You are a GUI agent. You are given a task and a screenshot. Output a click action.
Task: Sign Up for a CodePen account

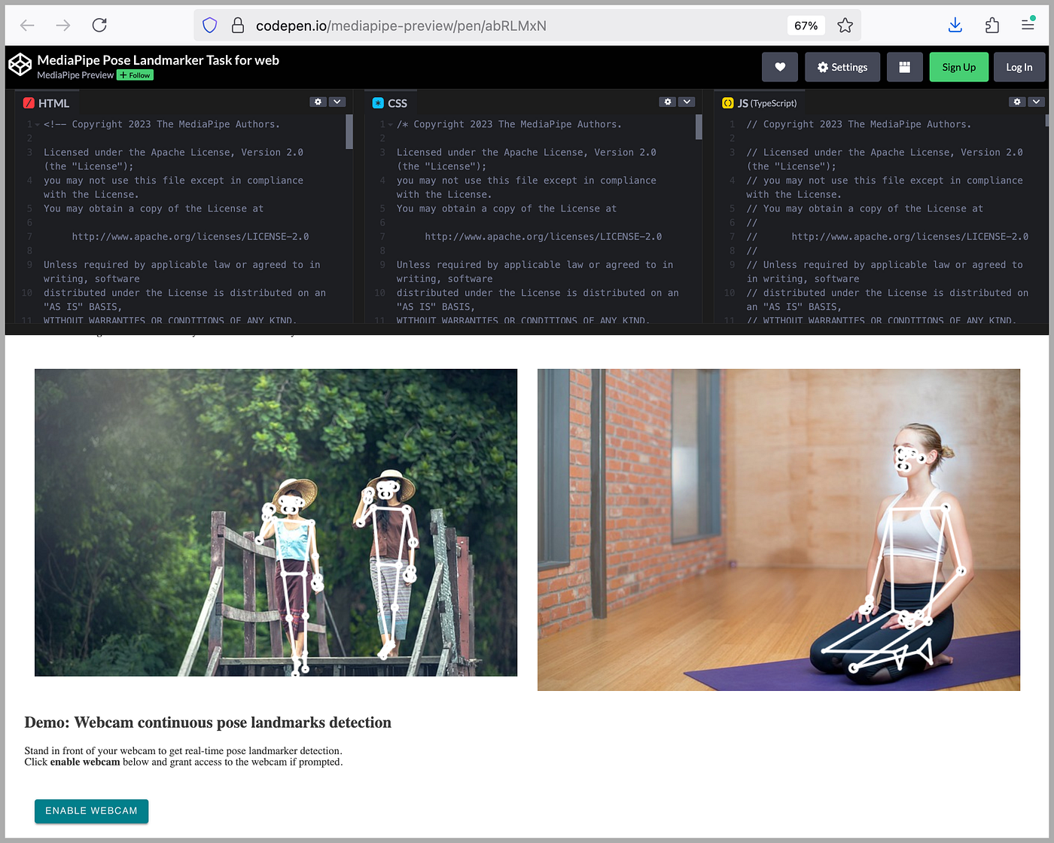tap(958, 67)
